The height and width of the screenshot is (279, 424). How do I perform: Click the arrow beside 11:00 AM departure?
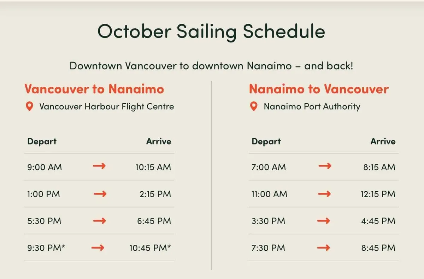point(324,193)
